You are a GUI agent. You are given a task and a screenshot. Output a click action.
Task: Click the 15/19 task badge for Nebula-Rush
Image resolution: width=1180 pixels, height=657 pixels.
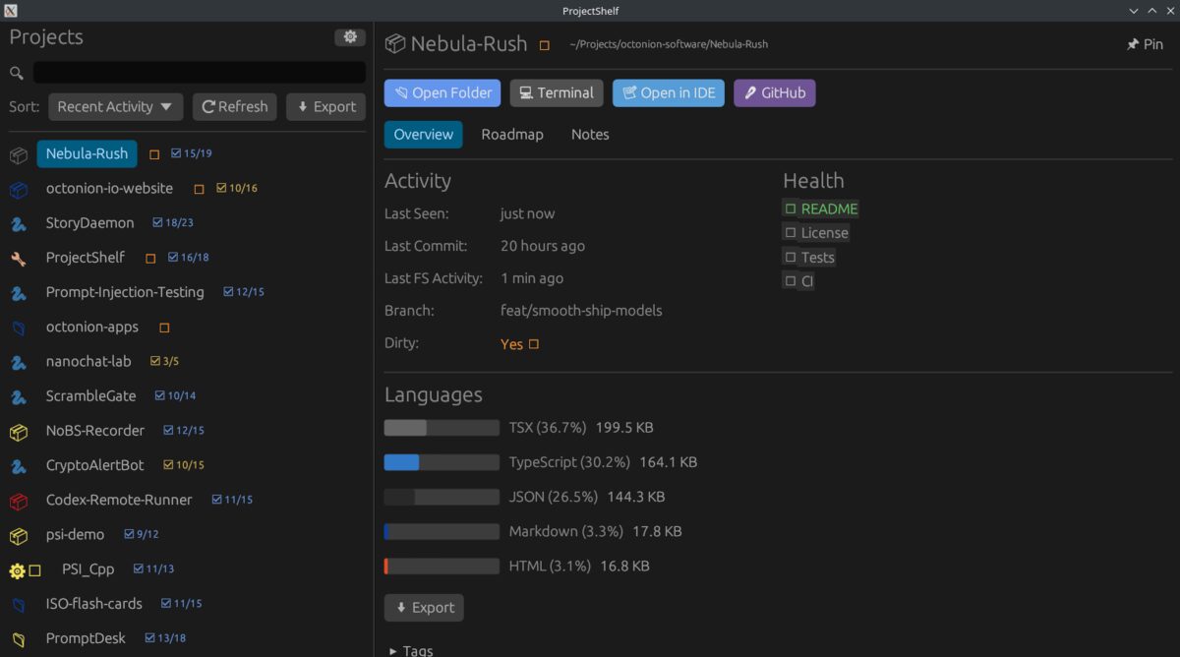pos(192,153)
